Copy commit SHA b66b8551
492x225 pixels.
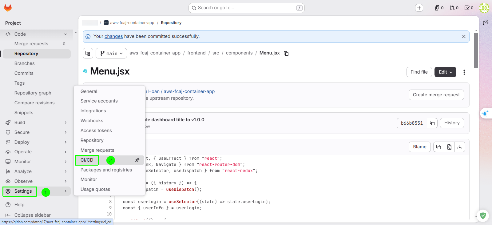[x=432, y=123]
